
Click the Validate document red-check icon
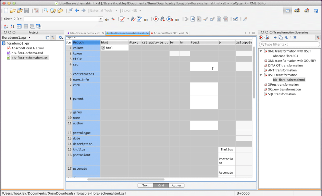tap(122, 19)
